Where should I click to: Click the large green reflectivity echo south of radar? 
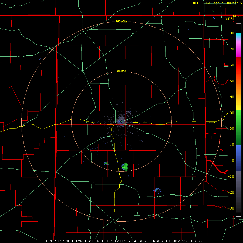click(x=125, y=167)
